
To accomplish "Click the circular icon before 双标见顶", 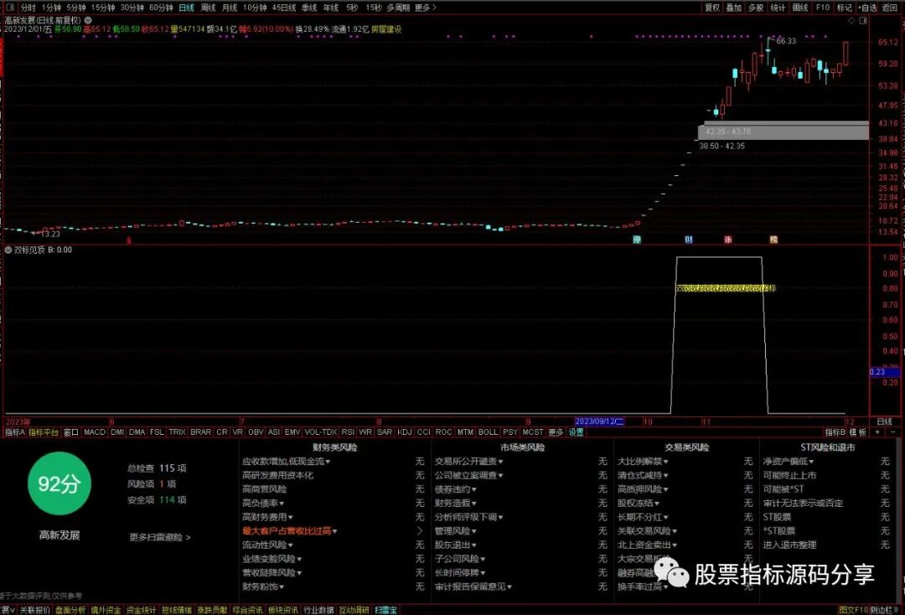I will coord(8,250).
